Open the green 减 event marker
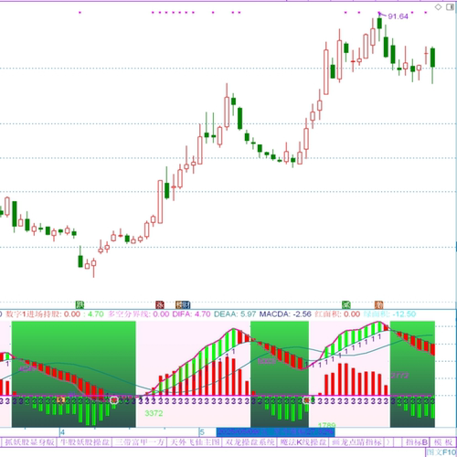This screenshot has width=457, height=457. pos(346,304)
